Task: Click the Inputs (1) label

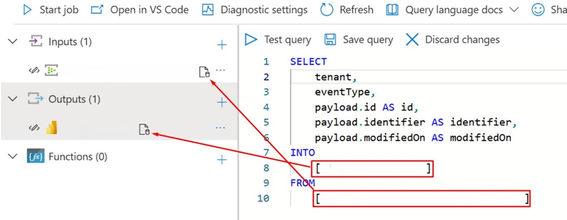Action: [x=70, y=42]
